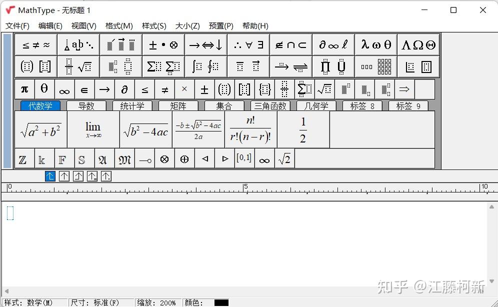Click the black color swatch in status bar
This screenshot has height=307, width=498.
(x=221, y=302)
